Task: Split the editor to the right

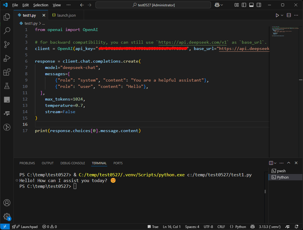Action: (289, 15)
